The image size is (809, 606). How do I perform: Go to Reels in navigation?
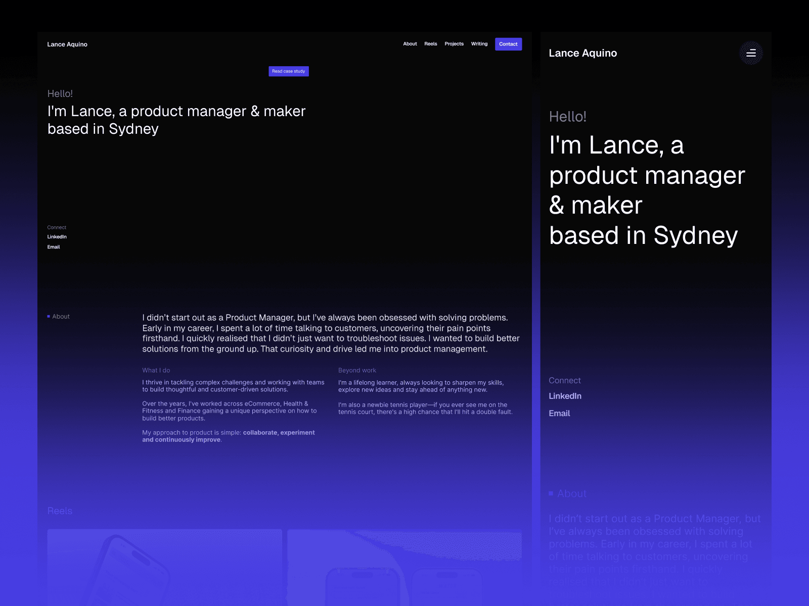431,44
